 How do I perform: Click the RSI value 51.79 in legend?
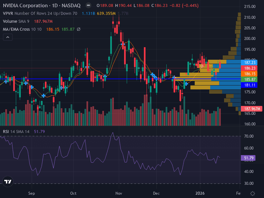click(x=39, y=131)
